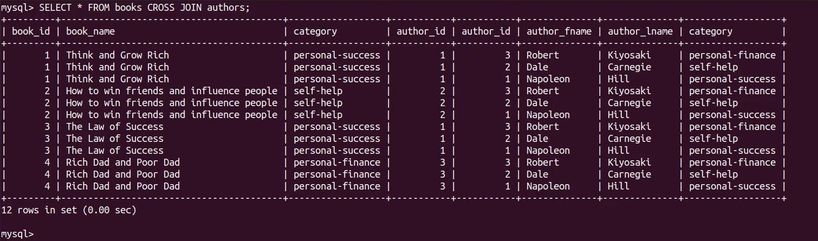
Task: Click "Rich Dad and Poor Dad" in last row
Action: tap(123, 186)
